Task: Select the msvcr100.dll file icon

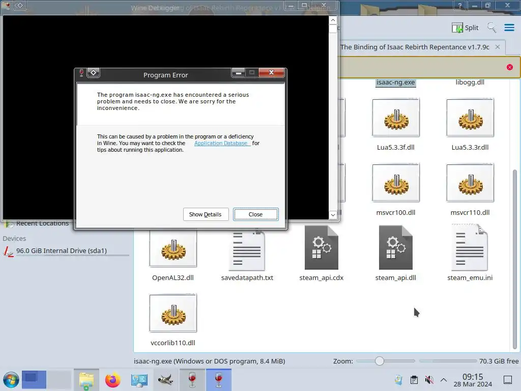Action: click(396, 183)
